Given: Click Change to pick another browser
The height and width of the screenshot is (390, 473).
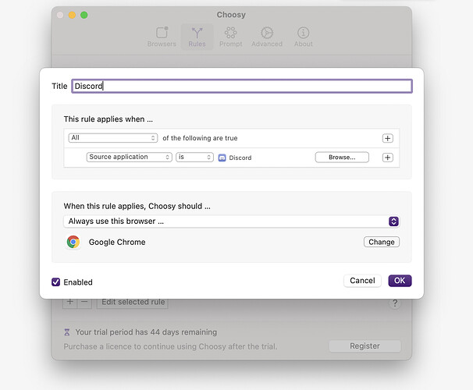Looking at the screenshot, I should [x=381, y=242].
